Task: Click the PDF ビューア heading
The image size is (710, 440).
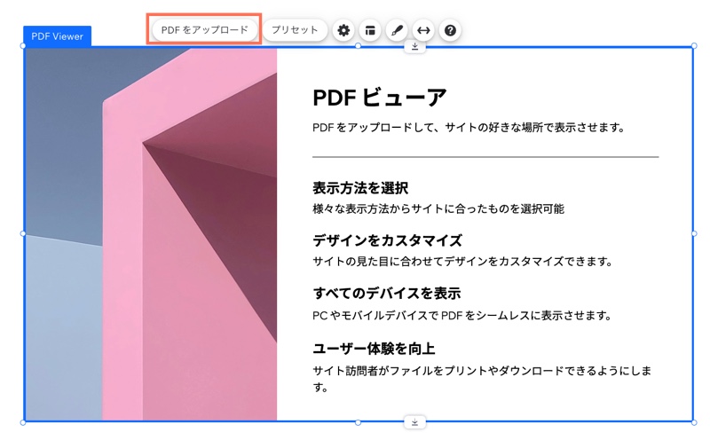Action: pyautogui.click(x=380, y=98)
